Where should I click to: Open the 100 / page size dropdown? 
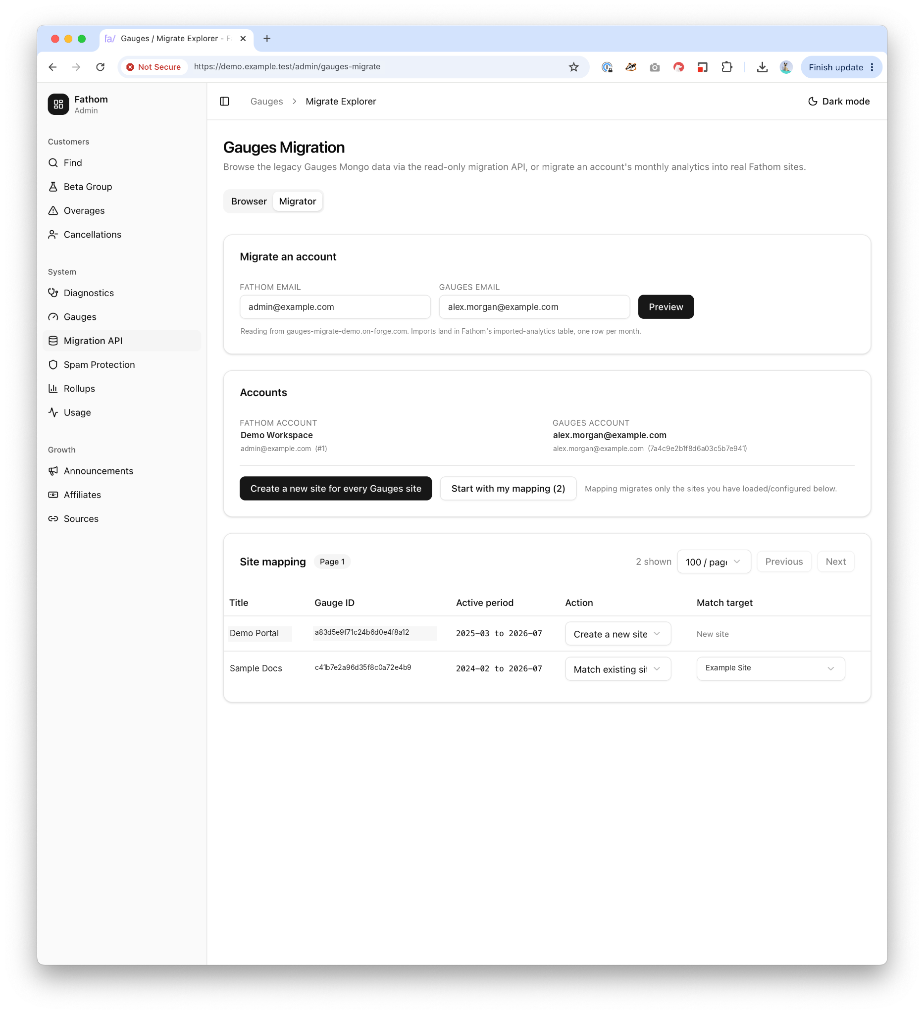tap(714, 562)
